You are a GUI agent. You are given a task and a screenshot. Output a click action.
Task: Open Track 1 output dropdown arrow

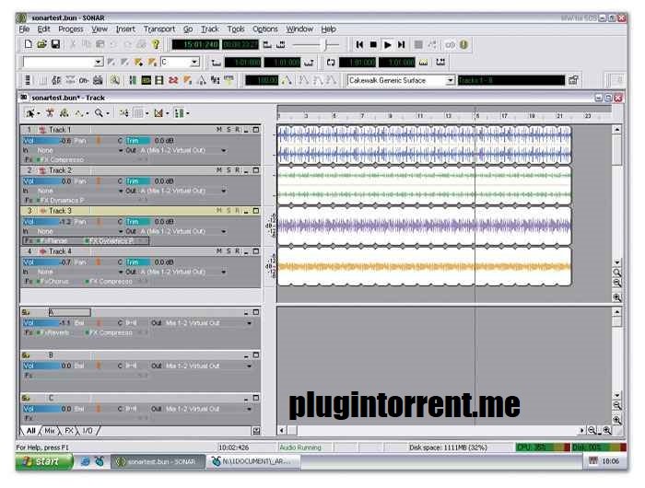(x=223, y=150)
